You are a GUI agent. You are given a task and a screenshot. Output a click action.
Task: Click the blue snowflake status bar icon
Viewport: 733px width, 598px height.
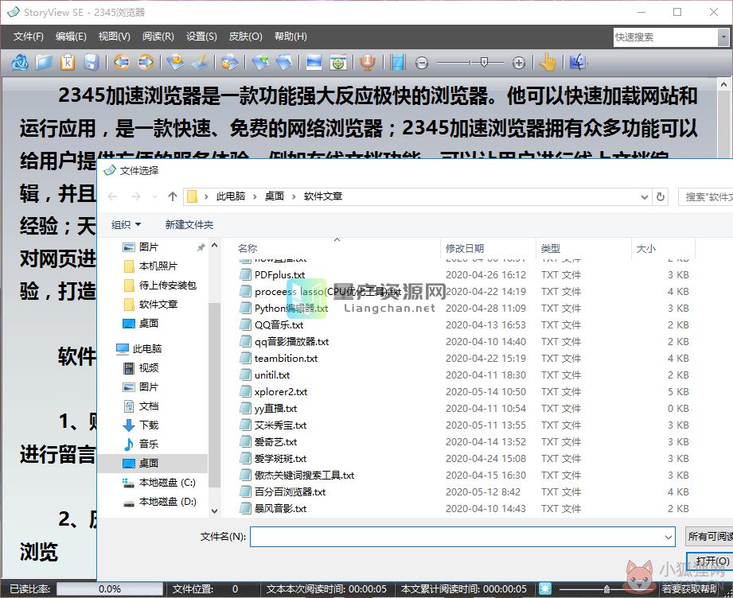pyautogui.click(x=545, y=588)
